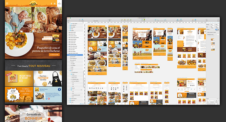Expand the Bloc NEWS folder
226x122 pixels.
tap(69, 27)
